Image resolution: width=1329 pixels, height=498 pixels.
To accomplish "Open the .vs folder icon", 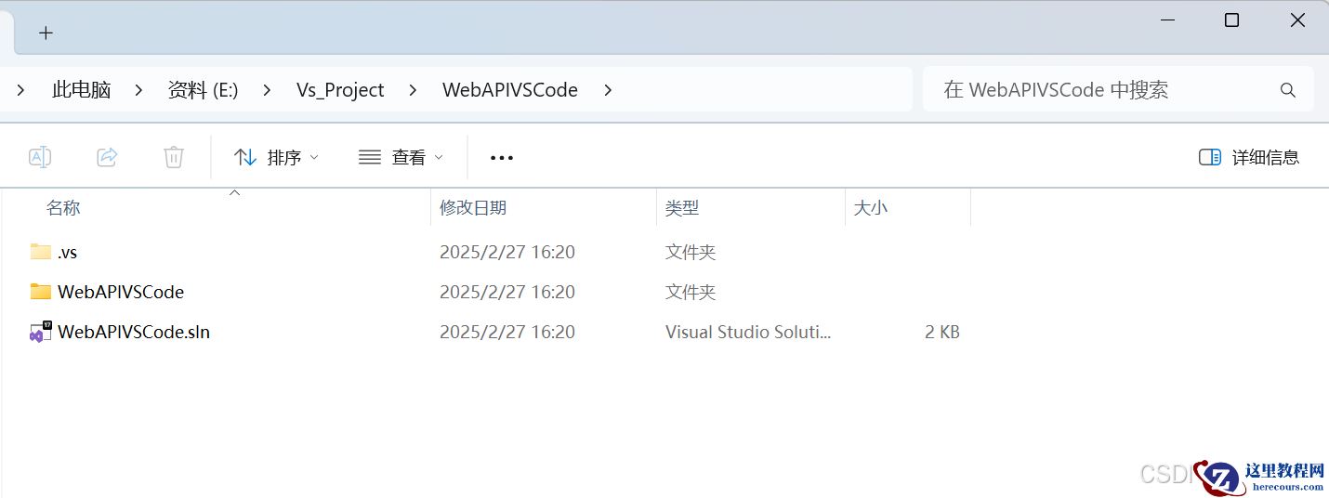I will pyautogui.click(x=40, y=252).
